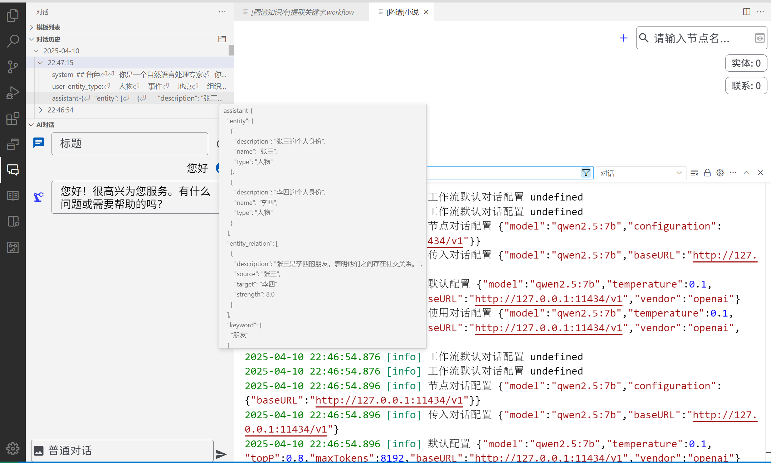
Task: Click the 联系: 0 button
Action: (746, 86)
